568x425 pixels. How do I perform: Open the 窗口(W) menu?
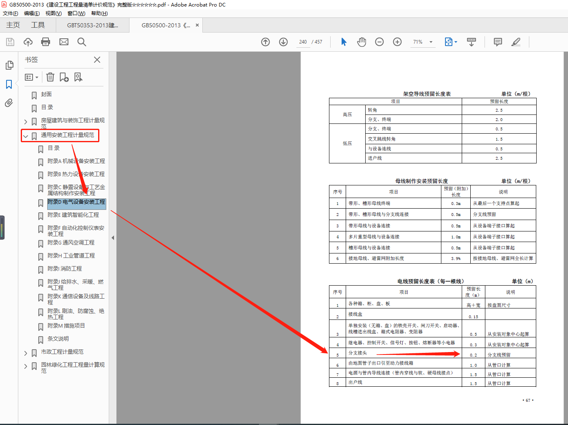coord(76,13)
